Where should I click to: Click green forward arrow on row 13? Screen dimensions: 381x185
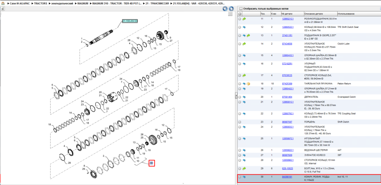click(248, 35)
